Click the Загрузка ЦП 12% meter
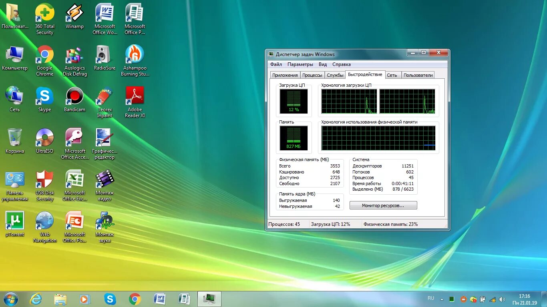 [x=294, y=101]
